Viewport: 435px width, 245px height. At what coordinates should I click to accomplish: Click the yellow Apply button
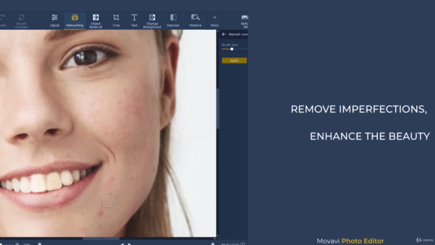pyautogui.click(x=234, y=61)
